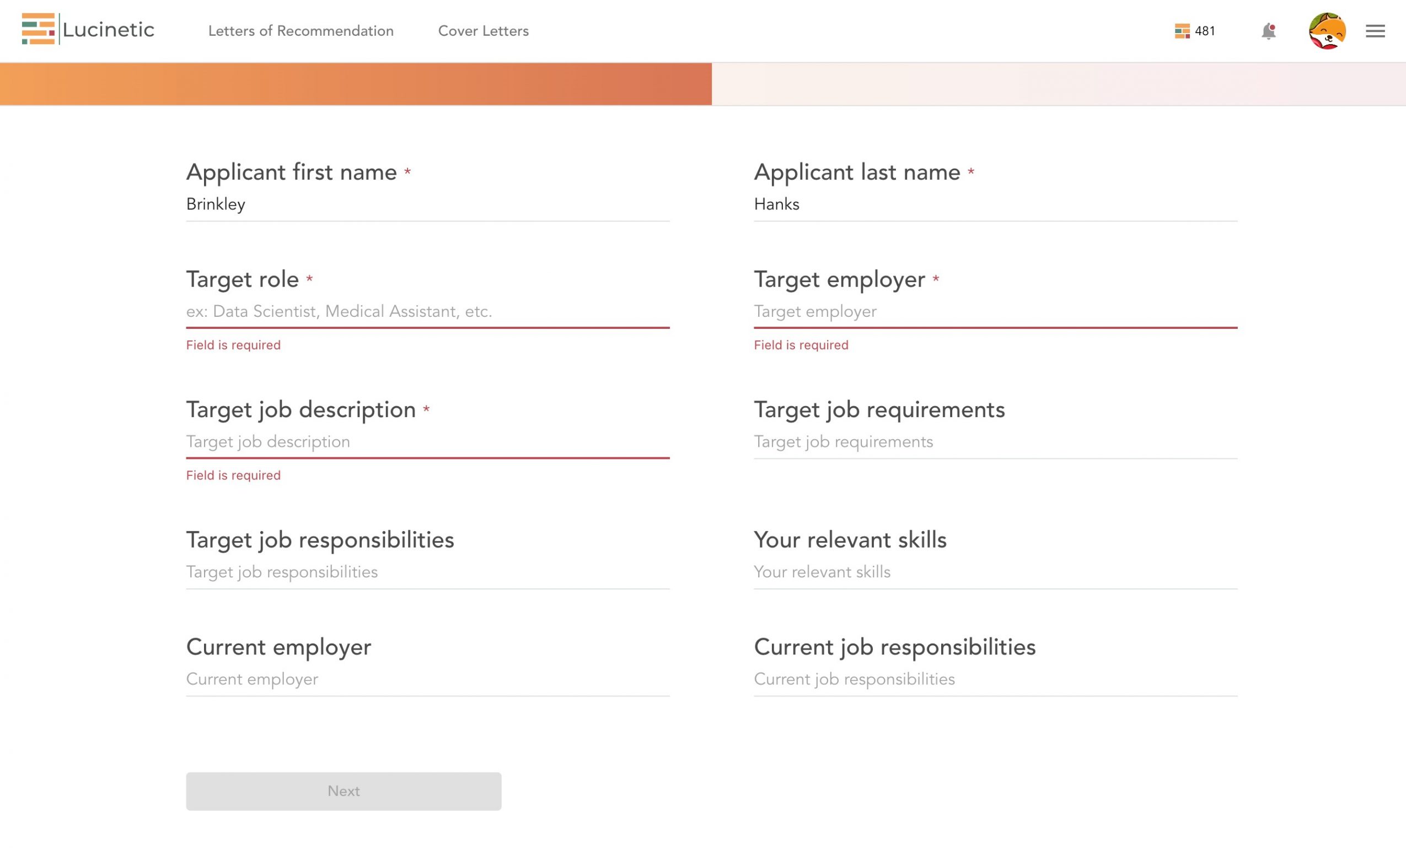Viewport: 1406px width, 849px height.
Task: Open the notifications bell
Action: pyautogui.click(x=1268, y=31)
